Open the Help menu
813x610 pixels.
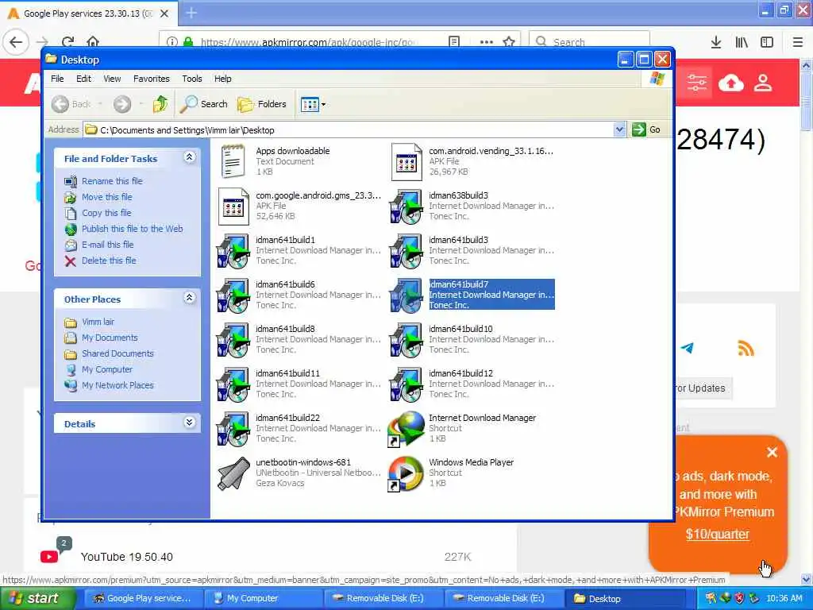pos(223,79)
